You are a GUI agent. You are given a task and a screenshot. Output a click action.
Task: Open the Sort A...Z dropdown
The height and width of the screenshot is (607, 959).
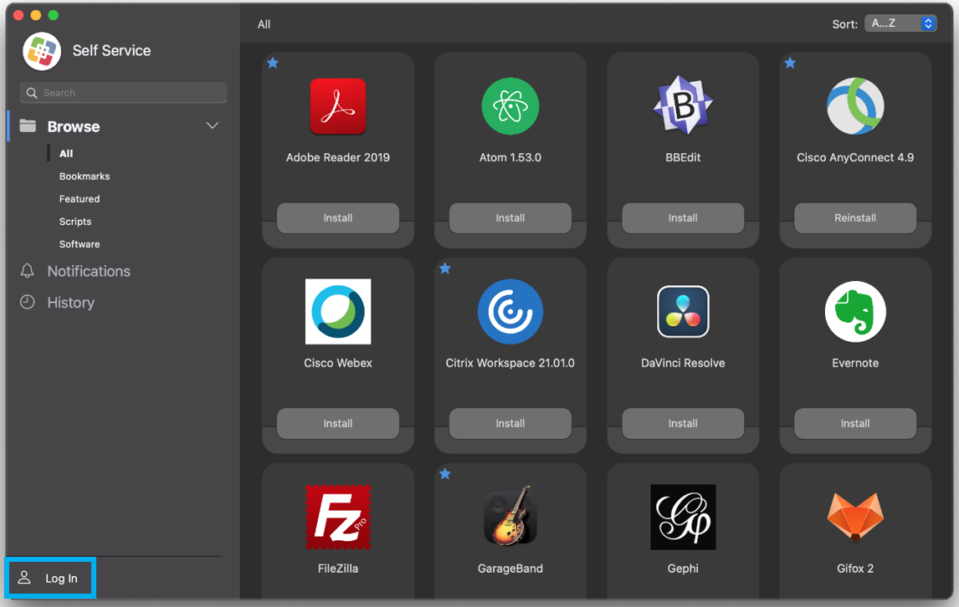point(900,23)
